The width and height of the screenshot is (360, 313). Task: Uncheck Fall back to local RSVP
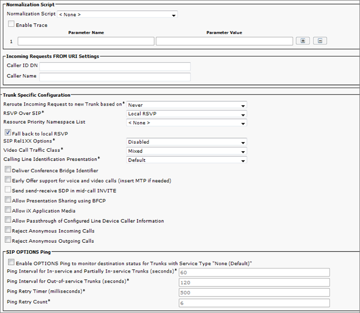click(8, 132)
